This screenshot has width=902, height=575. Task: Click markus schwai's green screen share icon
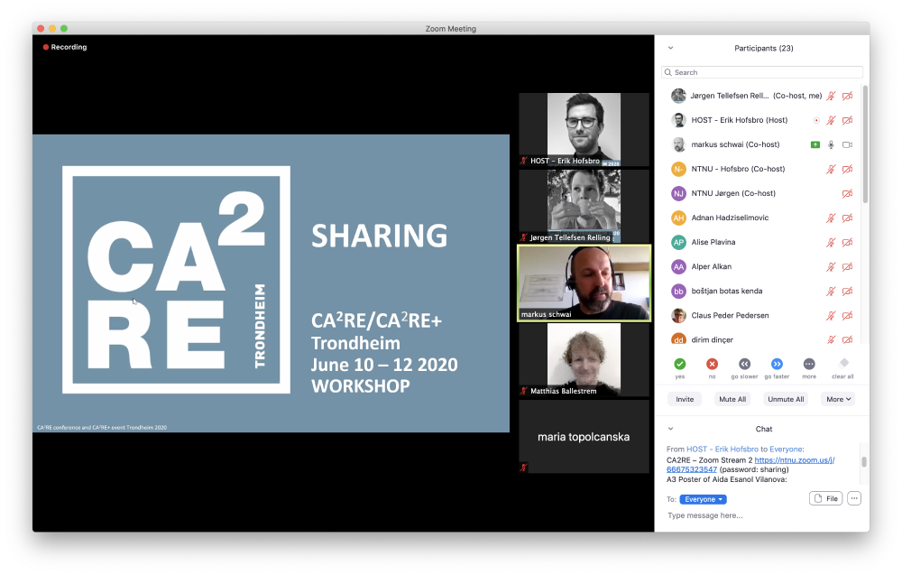tap(815, 144)
